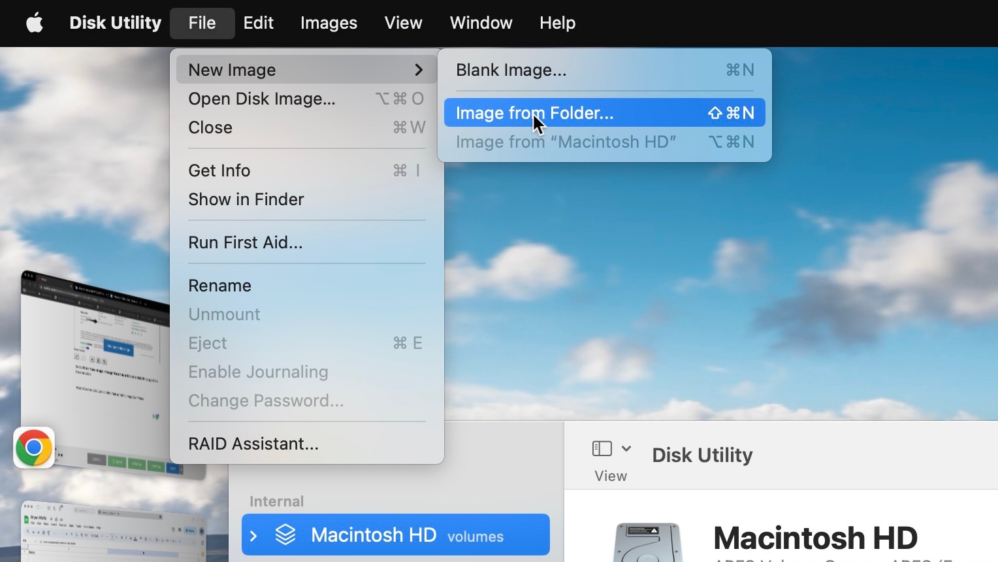Image resolution: width=998 pixels, height=562 pixels.
Task: Select Macintosh HD volumes in sidebar
Action: tap(396, 535)
